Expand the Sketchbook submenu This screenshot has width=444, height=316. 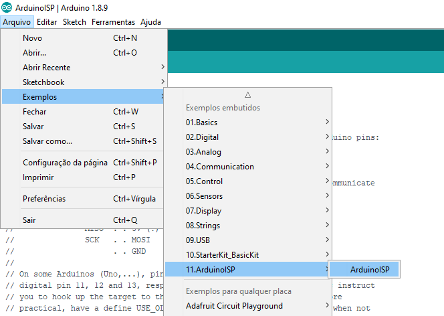click(82, 82)
